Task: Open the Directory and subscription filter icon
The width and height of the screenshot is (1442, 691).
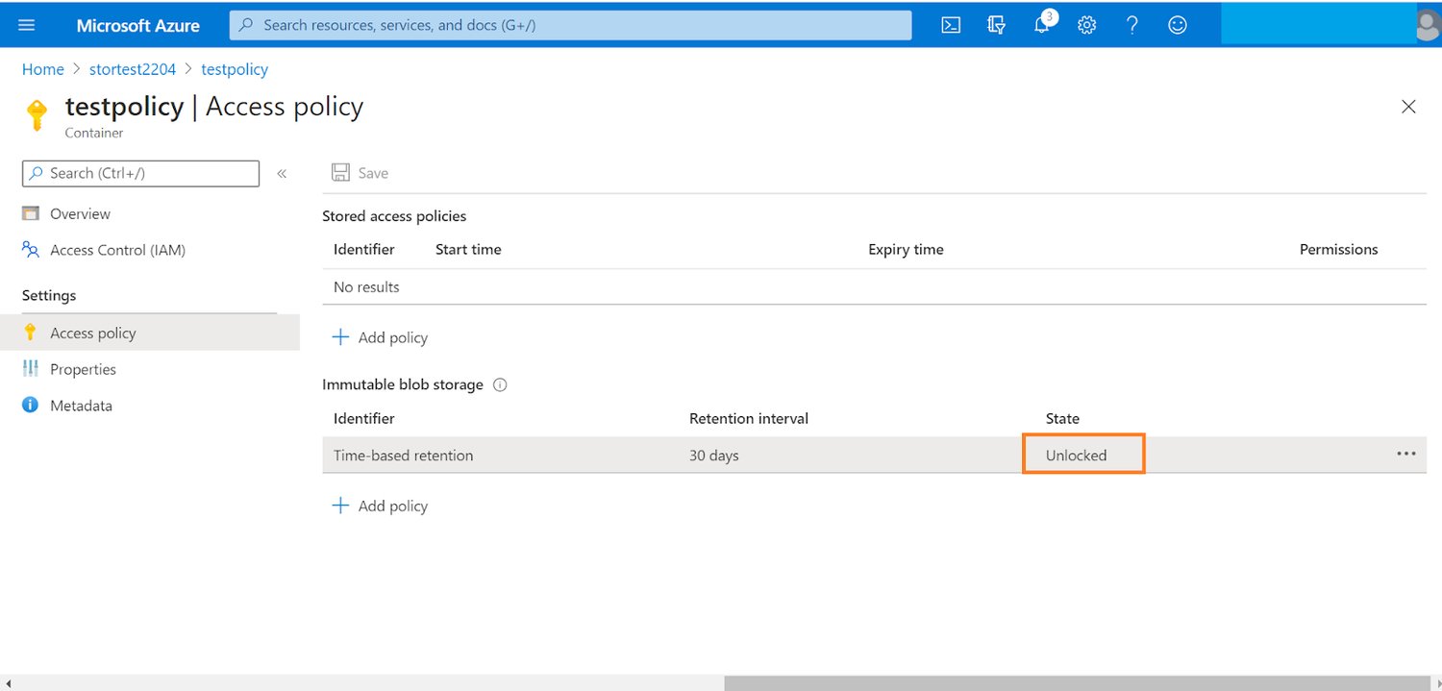Action: click(x=996, y=25)
